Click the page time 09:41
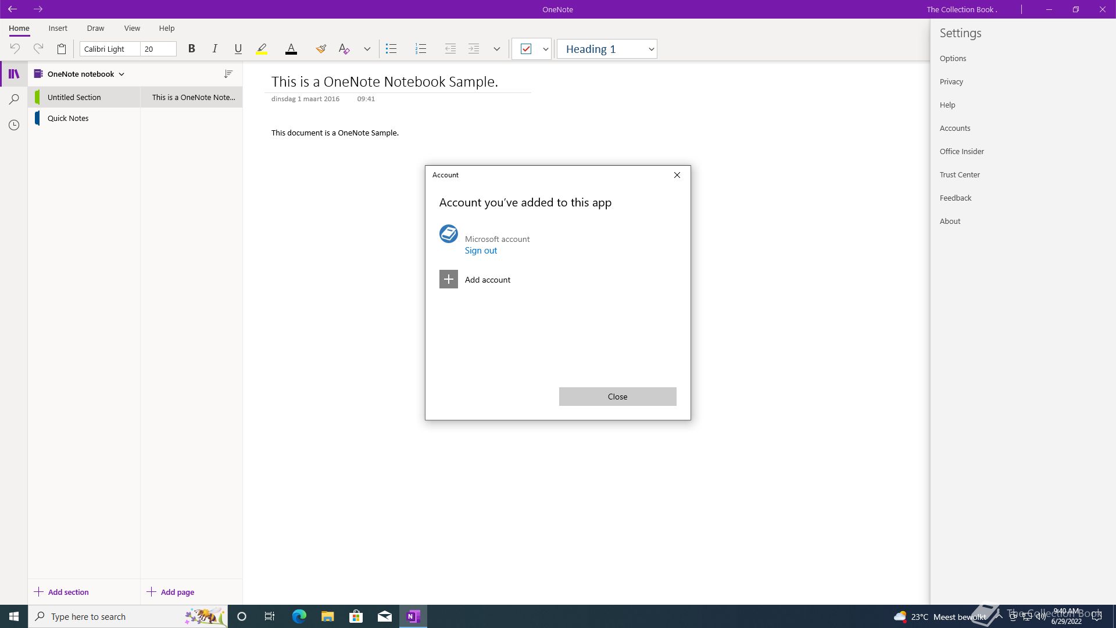1116x628 pixels. (366, 99)
